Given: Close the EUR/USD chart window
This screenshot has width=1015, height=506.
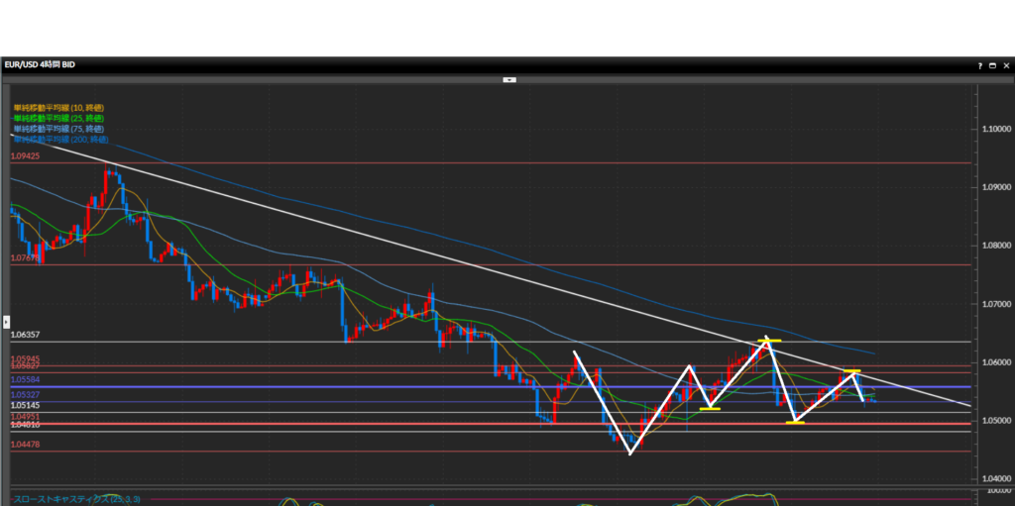Looking at the screenshot, I should pyautogui.click(x=1004, y=64).
